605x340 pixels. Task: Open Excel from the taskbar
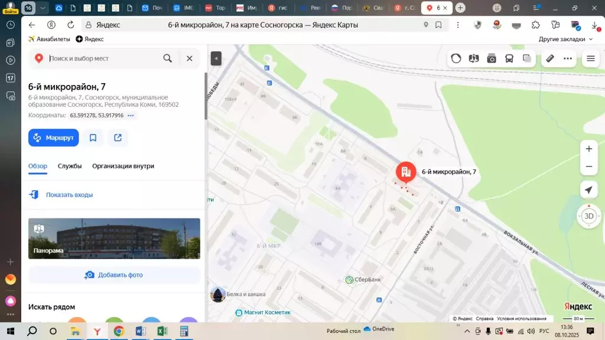click(161, 331)
